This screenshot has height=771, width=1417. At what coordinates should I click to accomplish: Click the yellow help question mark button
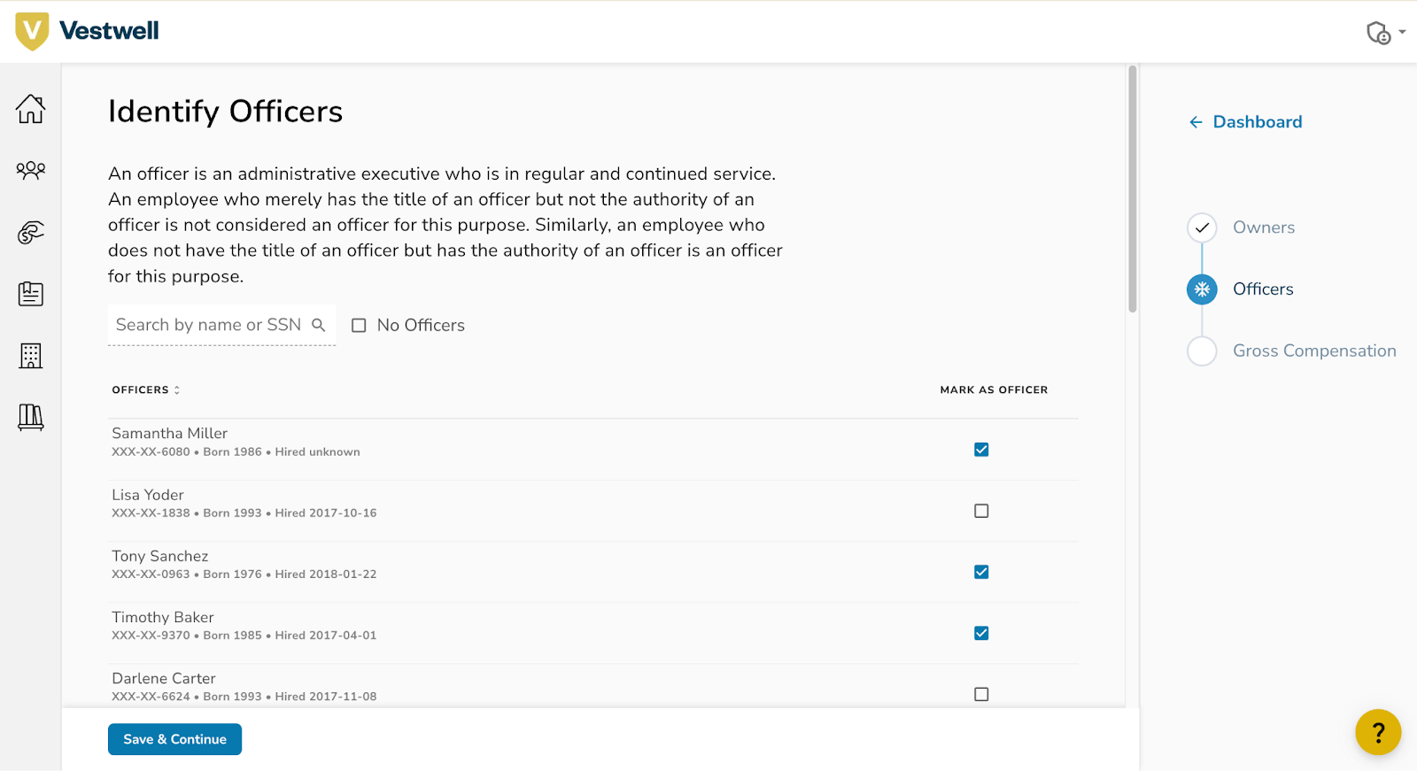(x=1377, y=732)
